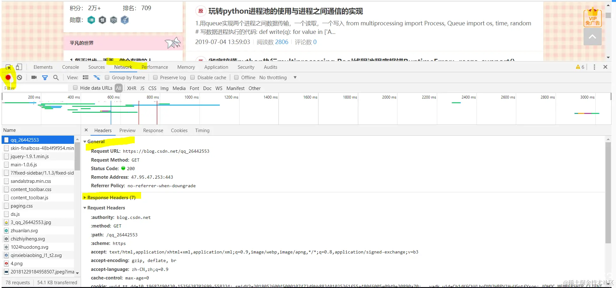Switch to the Performance tab
The height and width of the screenshot is (288, 616).
(x=155, y=67)
